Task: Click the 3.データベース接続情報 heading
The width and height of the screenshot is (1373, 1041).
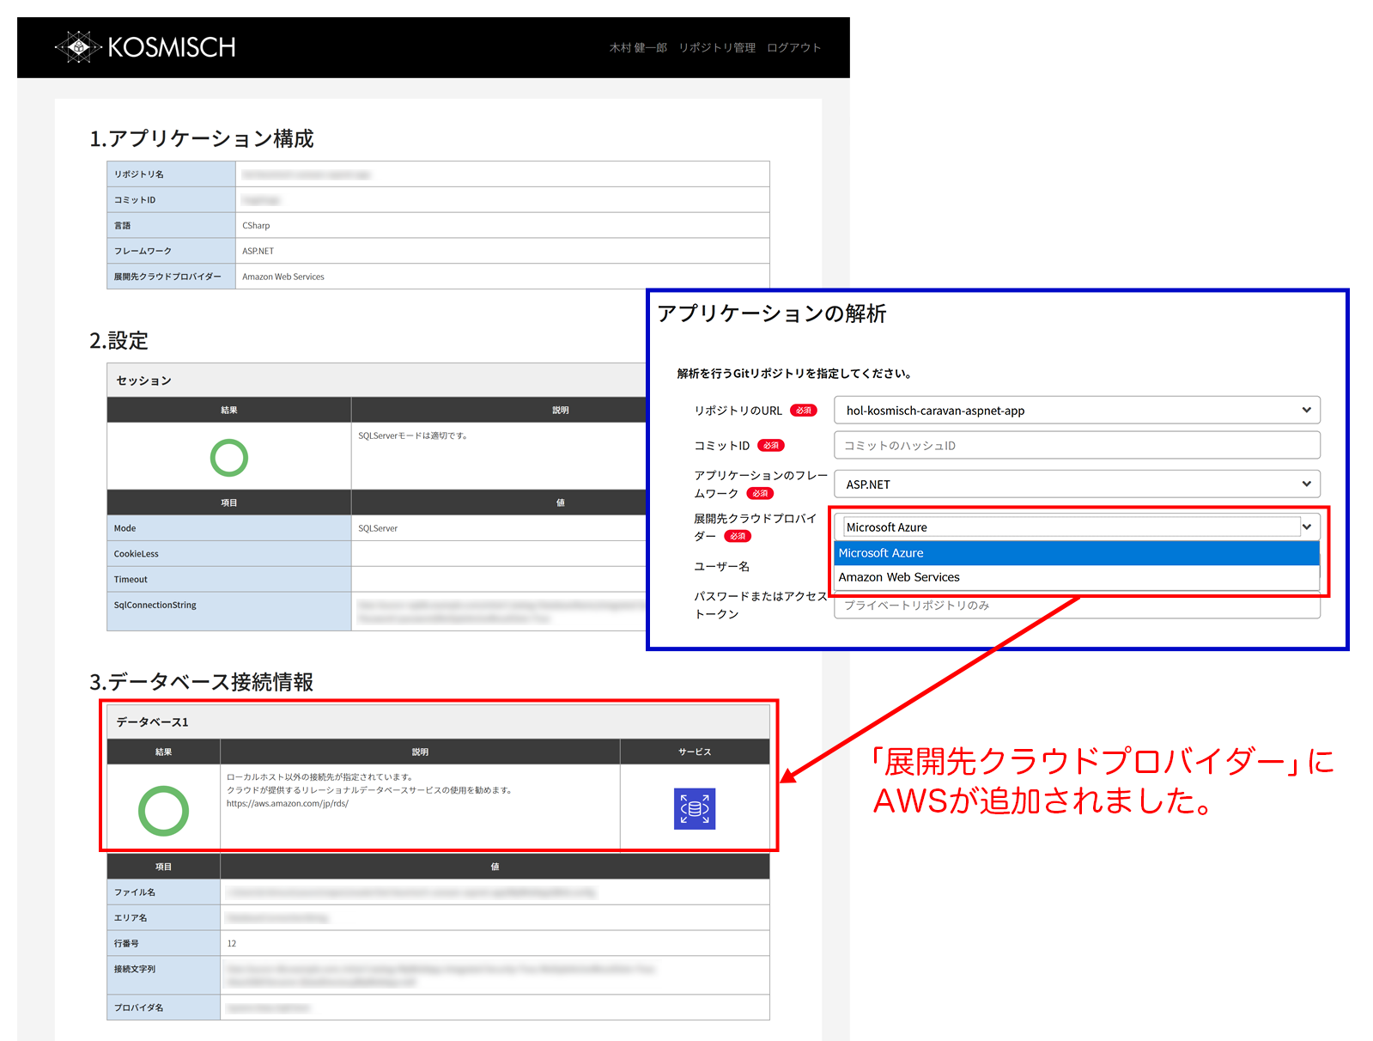Action: 202,682
